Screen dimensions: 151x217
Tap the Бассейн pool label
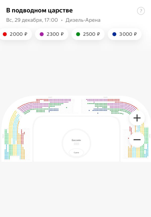pyautogui.click(x=76, y=140)
